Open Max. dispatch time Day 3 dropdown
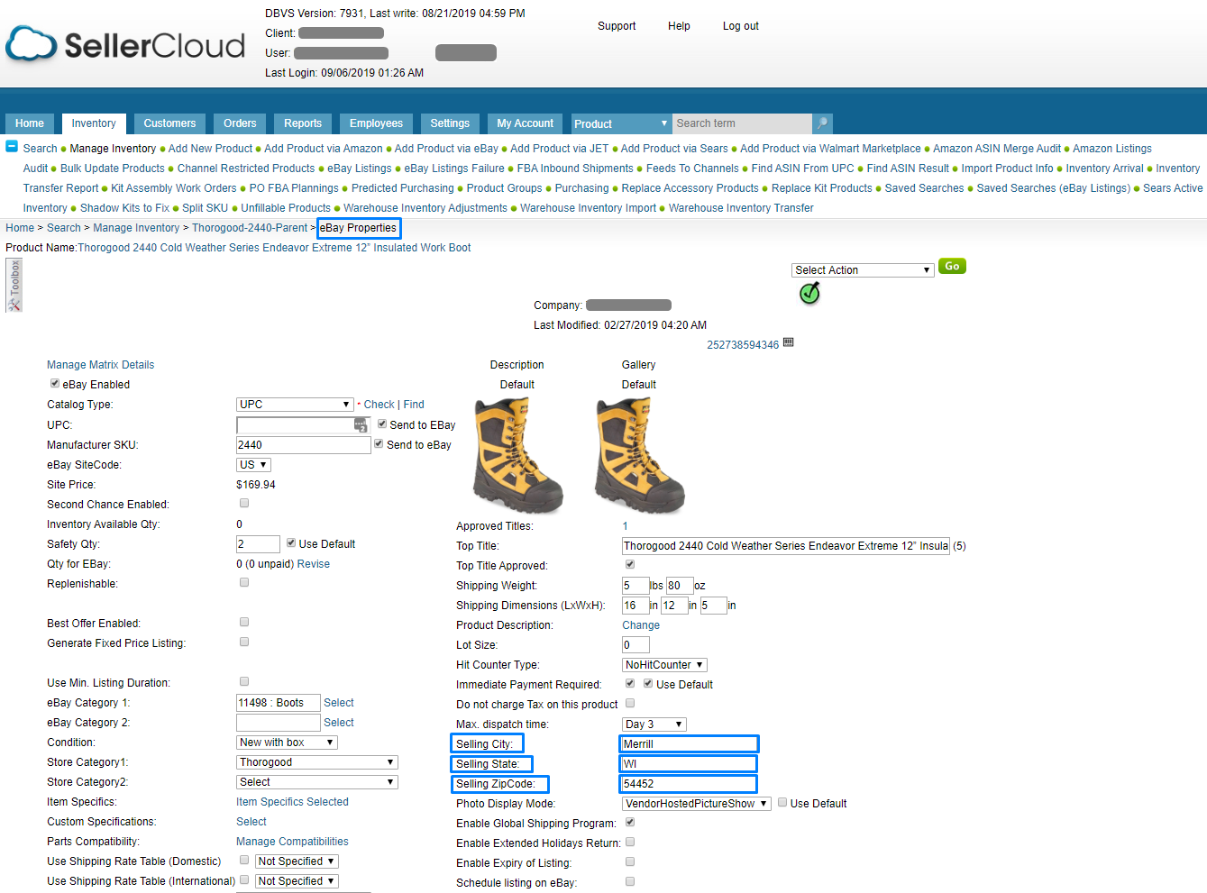Image resolution: width=1207 pixels, height=893 pixels. 654,724
